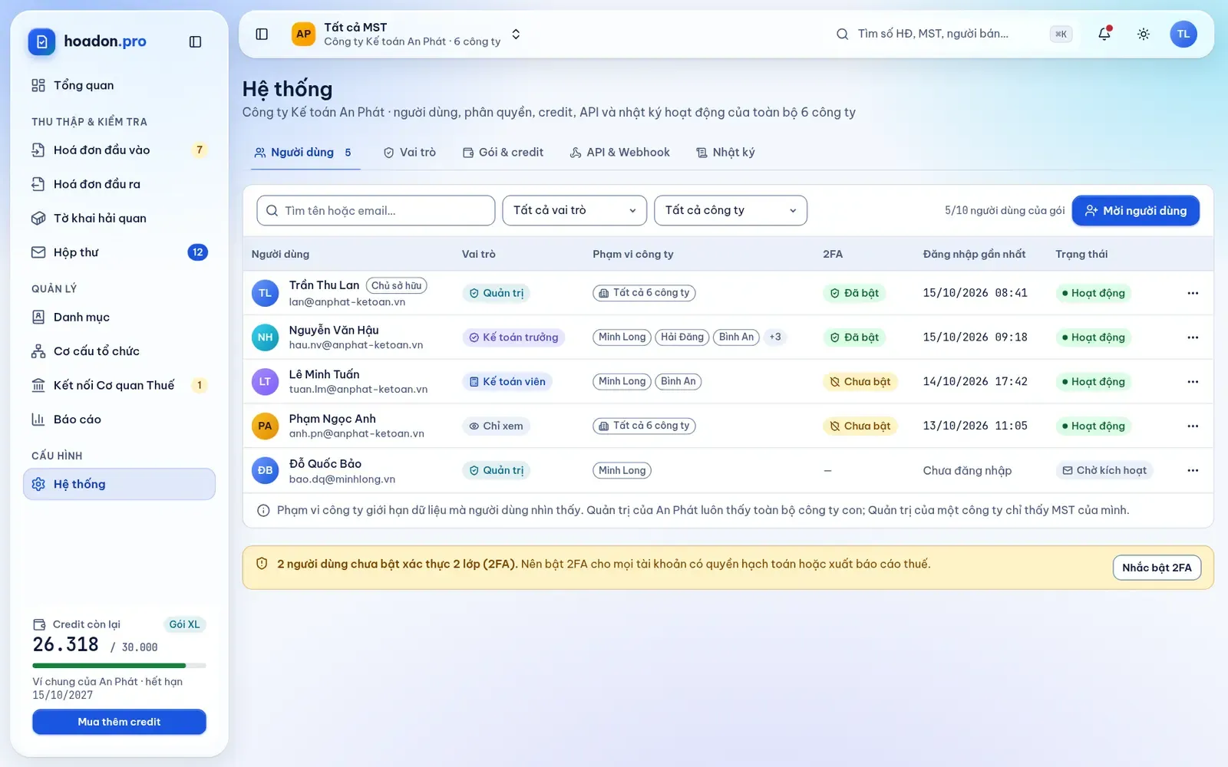1228x767 pixels.
Task: Click Chưa bật 2FA badge for Lê Minh Tuấn
Action: coord(860,382)
